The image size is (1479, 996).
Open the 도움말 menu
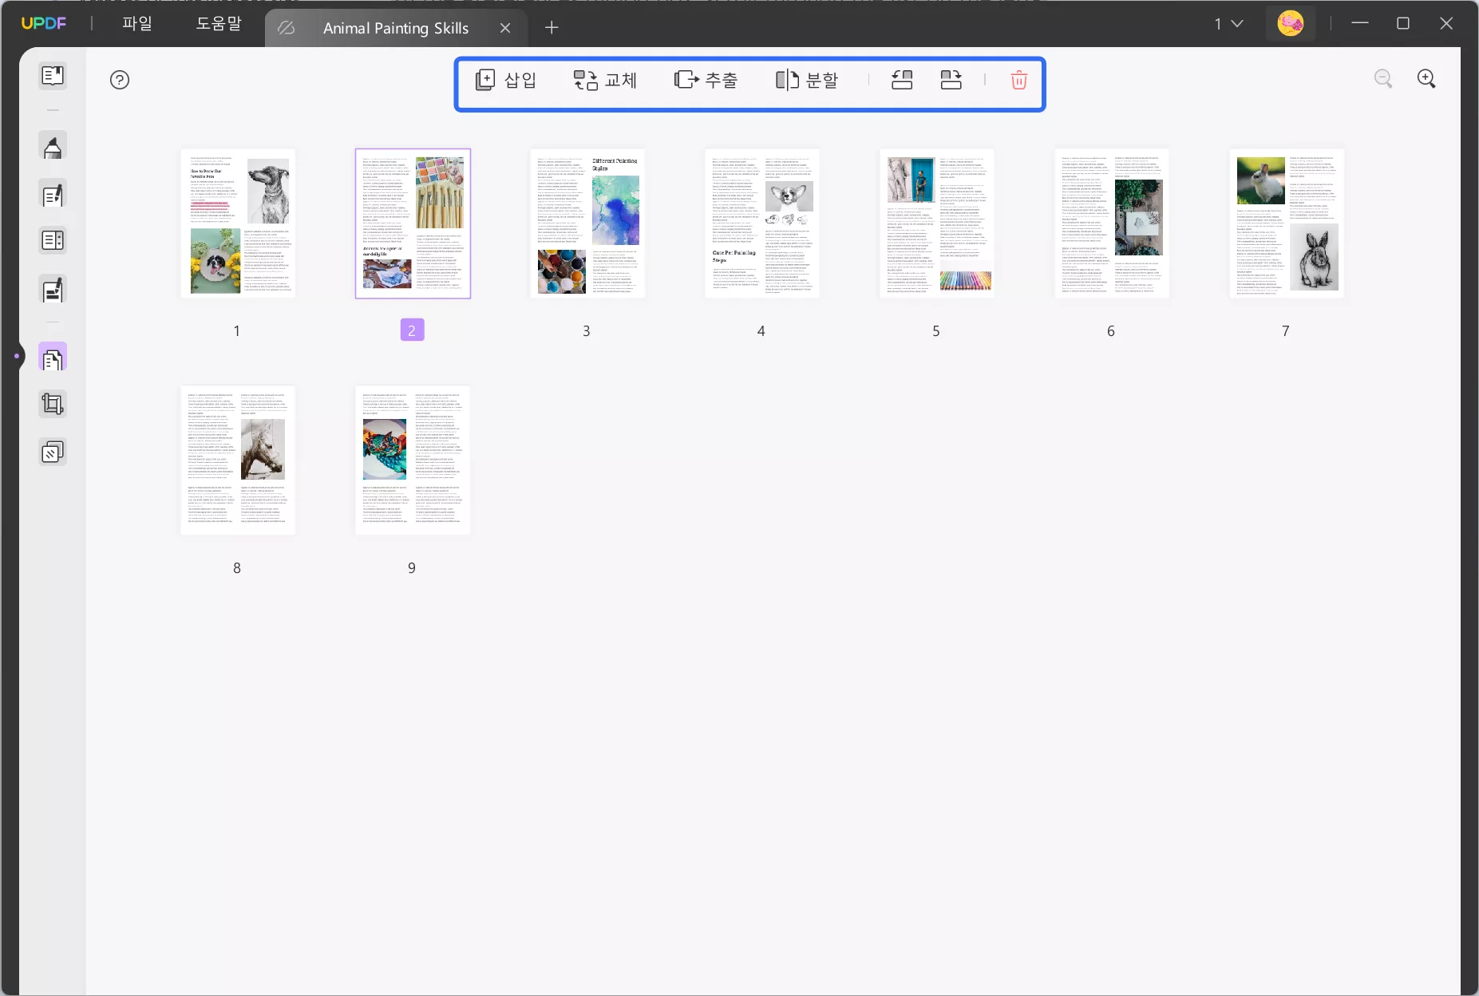pos(218,23)
